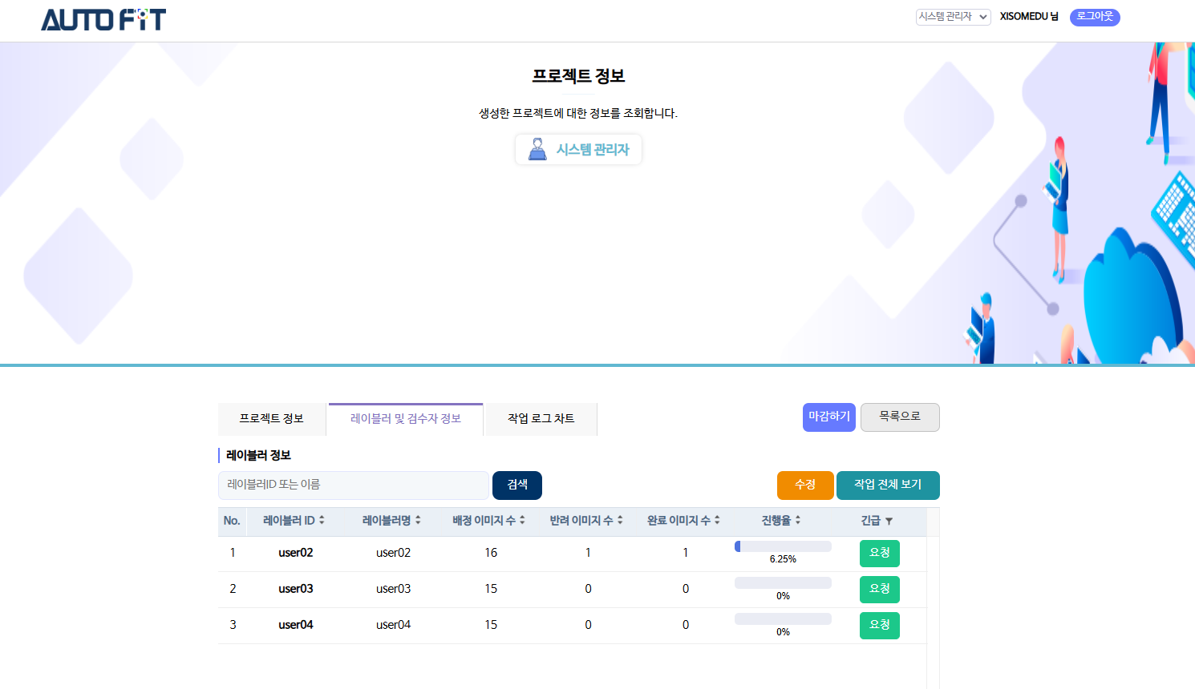Click the 로그아웃 button

pyautogui.click(x=1095, y=17)
